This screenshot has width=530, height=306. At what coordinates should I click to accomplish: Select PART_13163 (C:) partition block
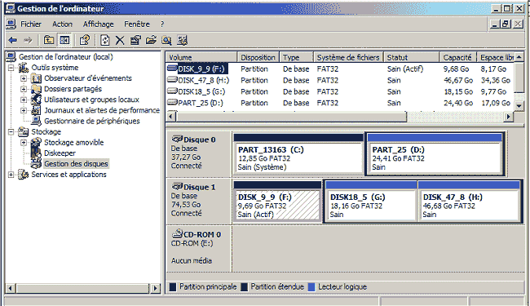[x=298, y=154]
